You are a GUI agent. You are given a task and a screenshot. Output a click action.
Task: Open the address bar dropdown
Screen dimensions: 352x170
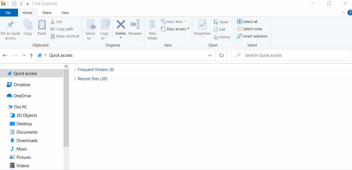(x=210, y=55)
